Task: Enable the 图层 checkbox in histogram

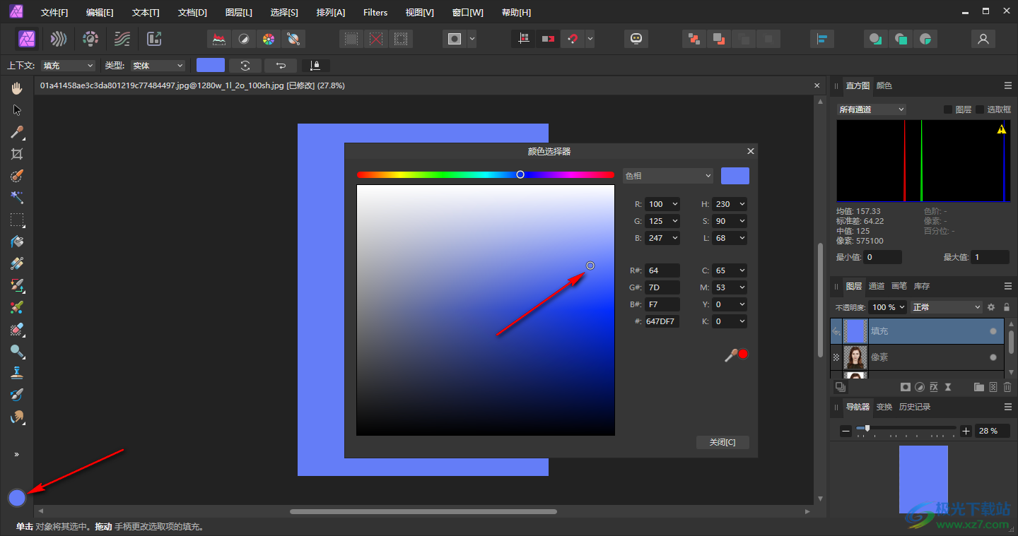Action: (948, 109)
